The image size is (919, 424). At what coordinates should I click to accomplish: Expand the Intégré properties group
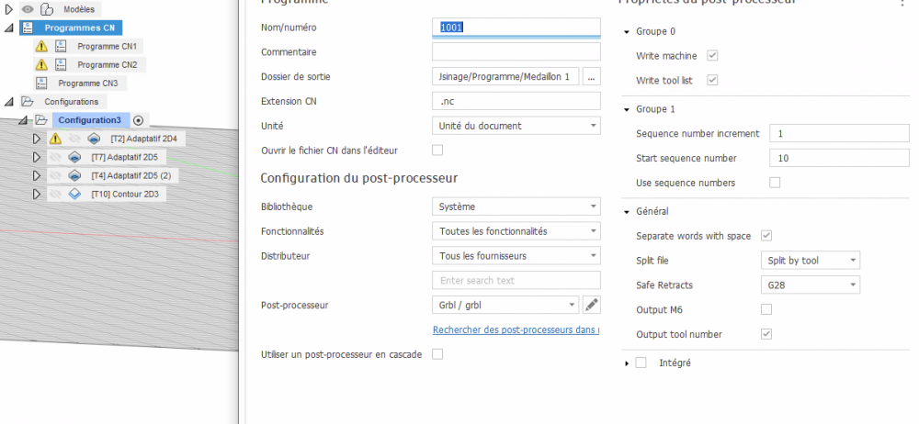pos(626,363)
